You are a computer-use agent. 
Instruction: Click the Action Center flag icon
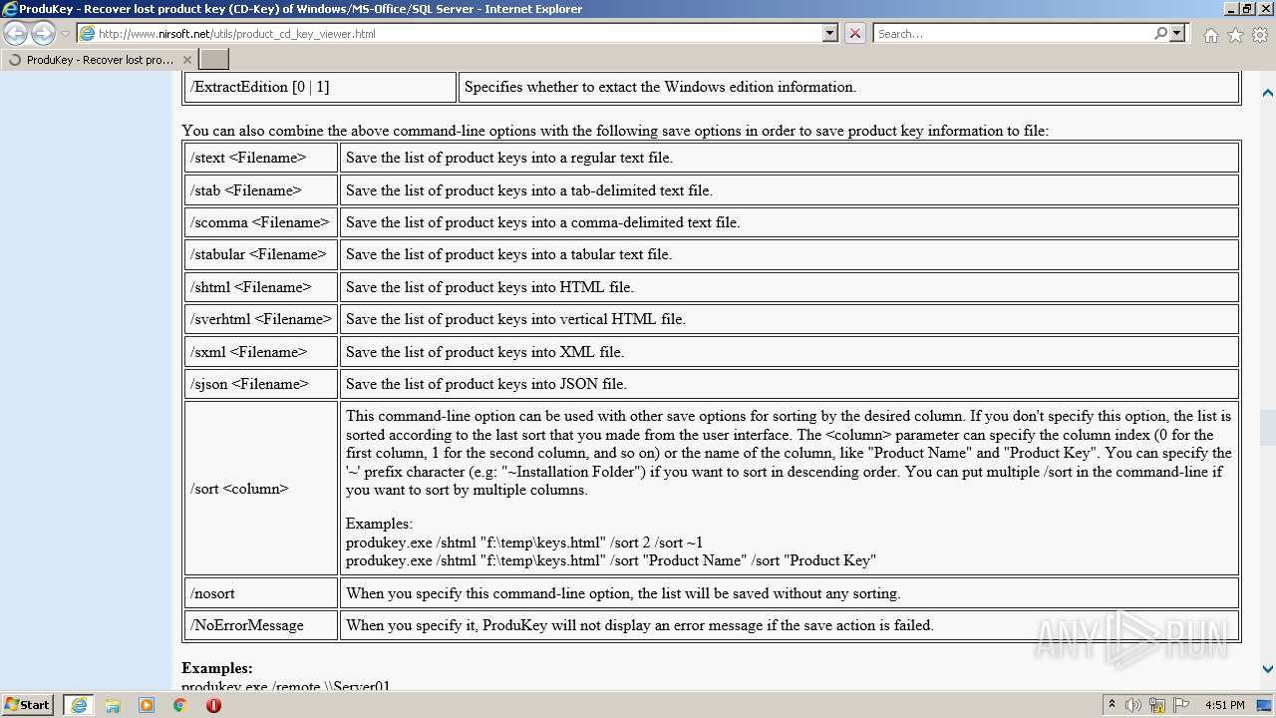(x=1180, y=705)
